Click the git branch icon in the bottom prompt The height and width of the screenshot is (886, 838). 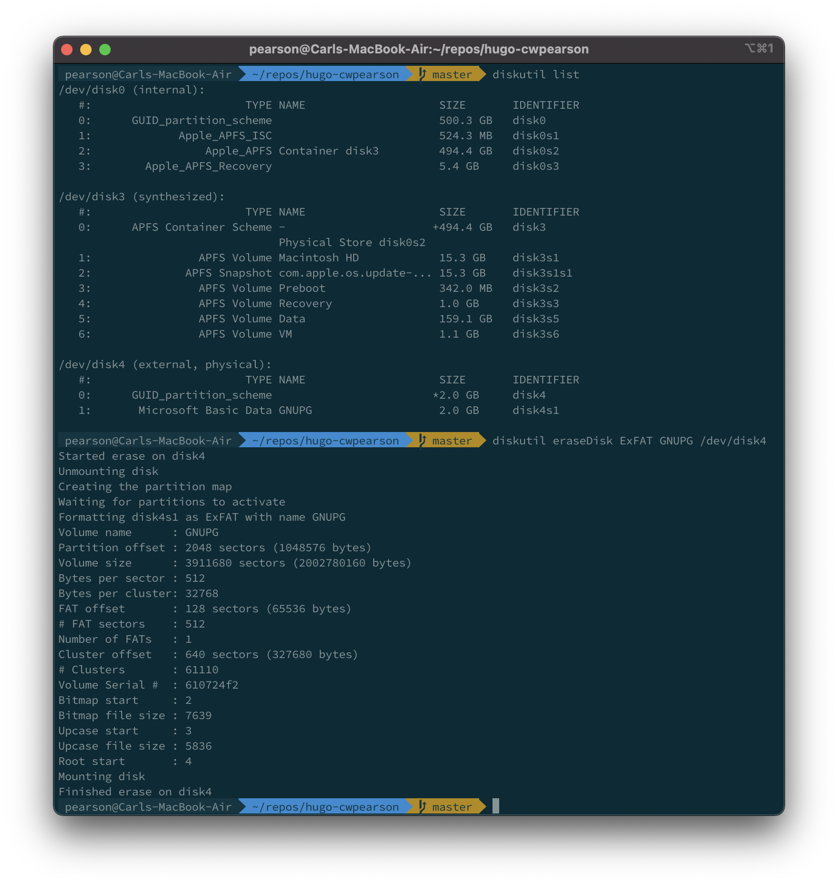tap(422, 806)
